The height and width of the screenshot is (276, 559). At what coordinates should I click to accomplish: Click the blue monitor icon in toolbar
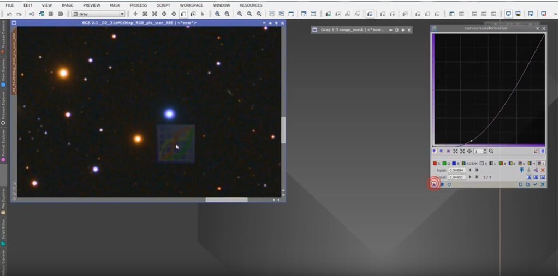(x=508, y=14)
